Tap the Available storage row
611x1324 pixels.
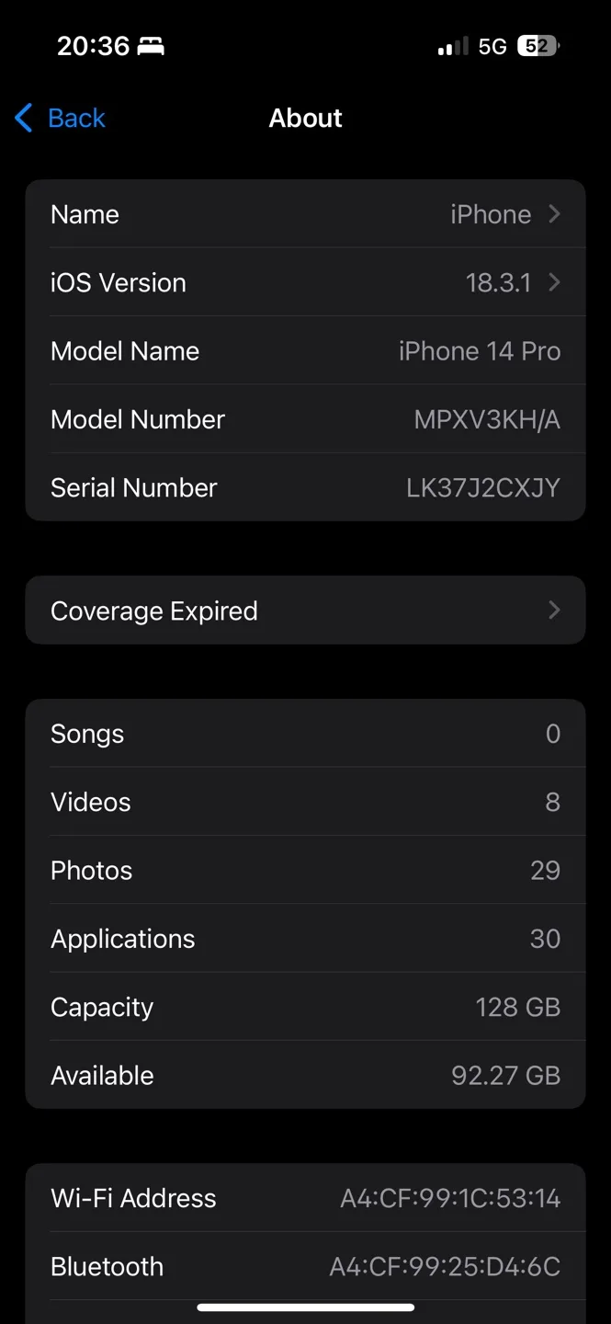305,1075
